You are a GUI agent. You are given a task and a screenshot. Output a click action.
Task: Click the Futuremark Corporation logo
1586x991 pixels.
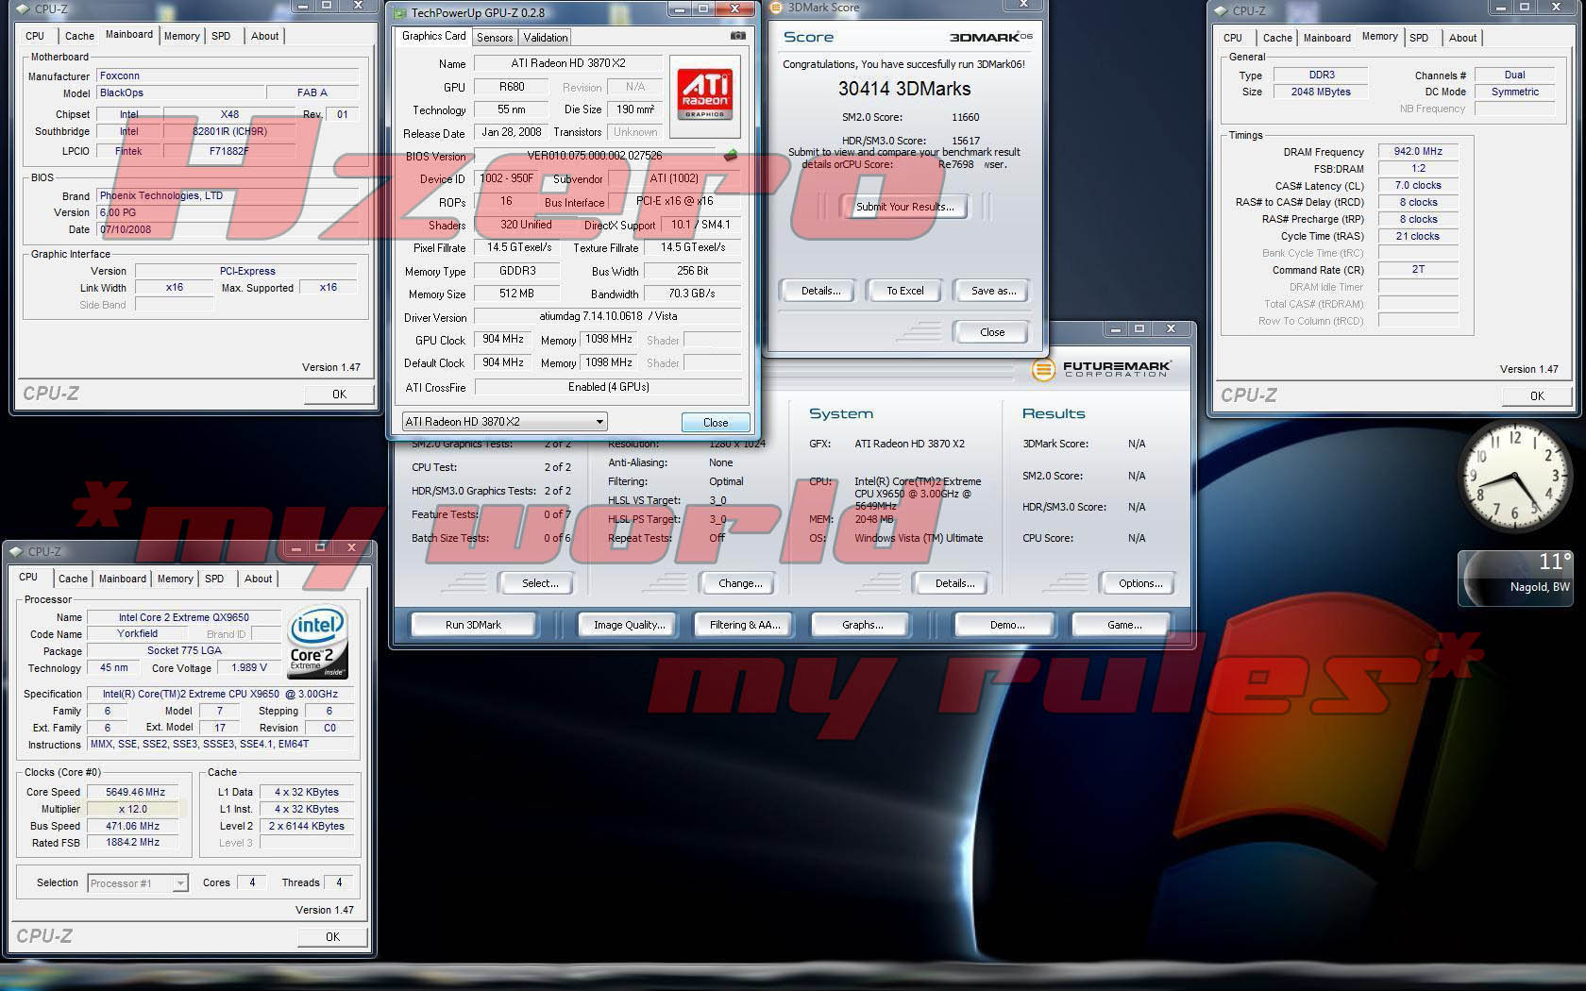click(1102, 369)
